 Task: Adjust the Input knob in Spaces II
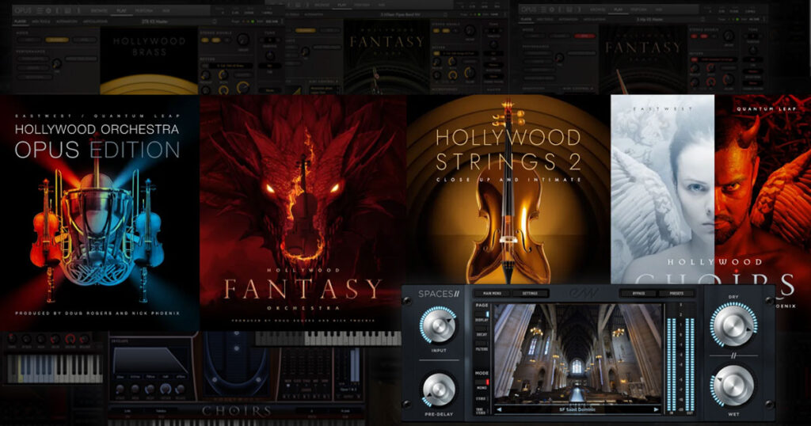pyautogui.click(x=437, y=325)
